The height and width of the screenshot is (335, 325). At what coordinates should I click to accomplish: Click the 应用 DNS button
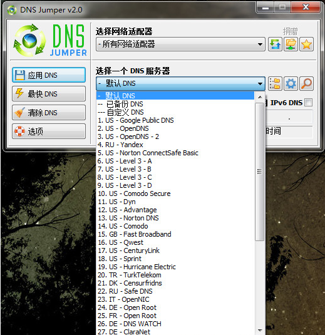coord(49,75)
